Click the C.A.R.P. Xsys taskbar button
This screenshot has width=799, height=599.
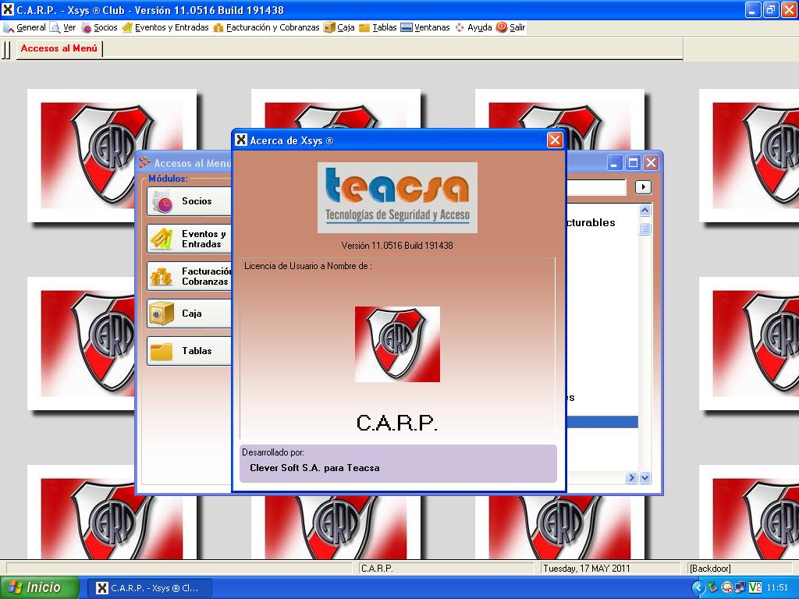pos(148,588)
